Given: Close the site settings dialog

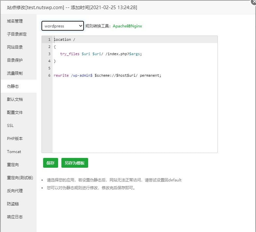Looking at the screenshot, I should (253, 2).
